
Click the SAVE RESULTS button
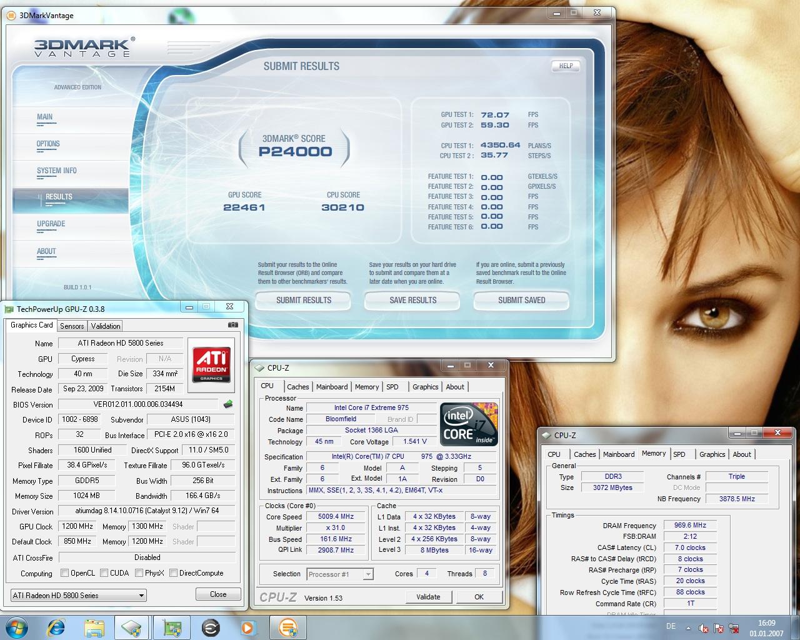pyautogui.click(x=413, y=301)
